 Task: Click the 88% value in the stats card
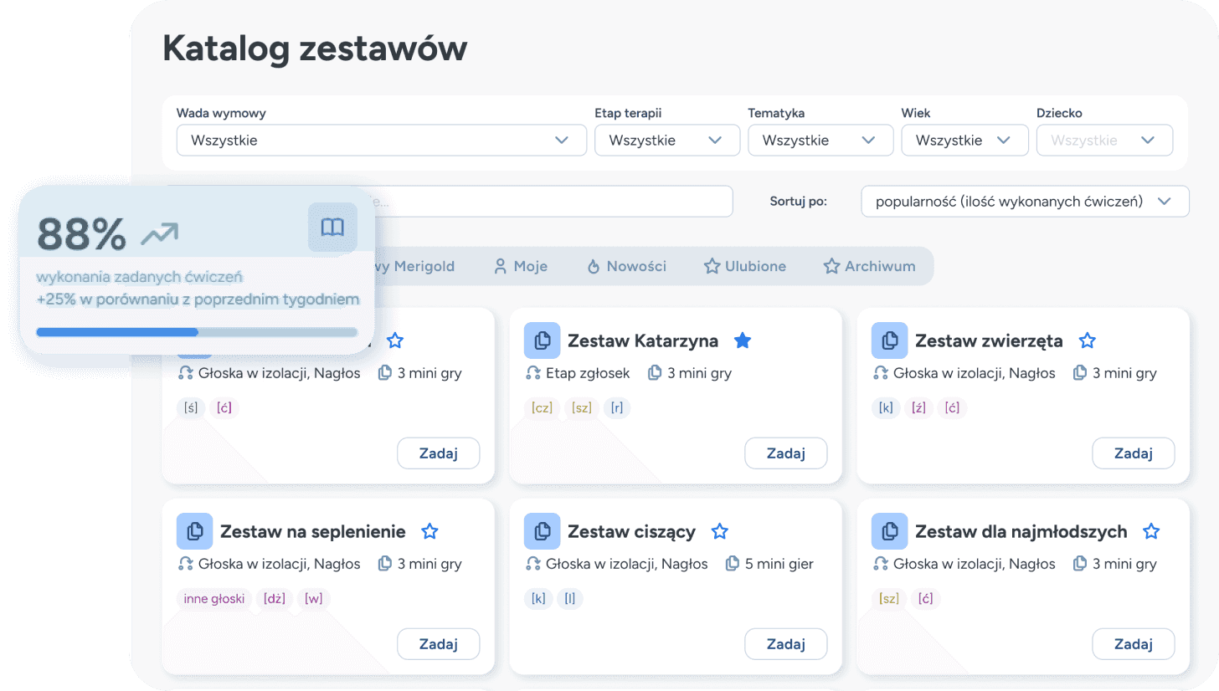(x=82, y=234)
